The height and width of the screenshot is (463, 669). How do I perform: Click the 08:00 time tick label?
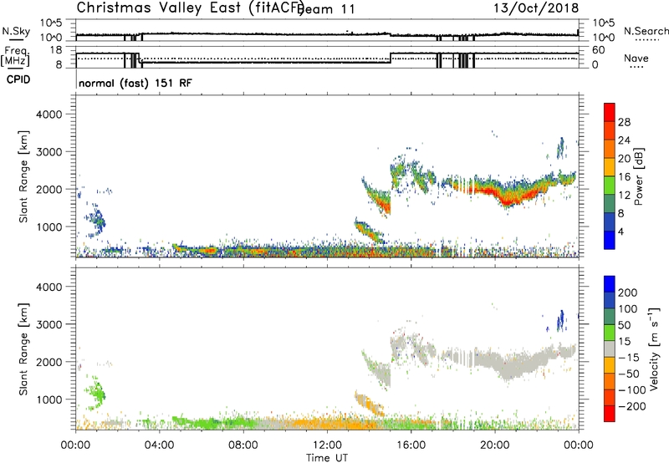243,445
